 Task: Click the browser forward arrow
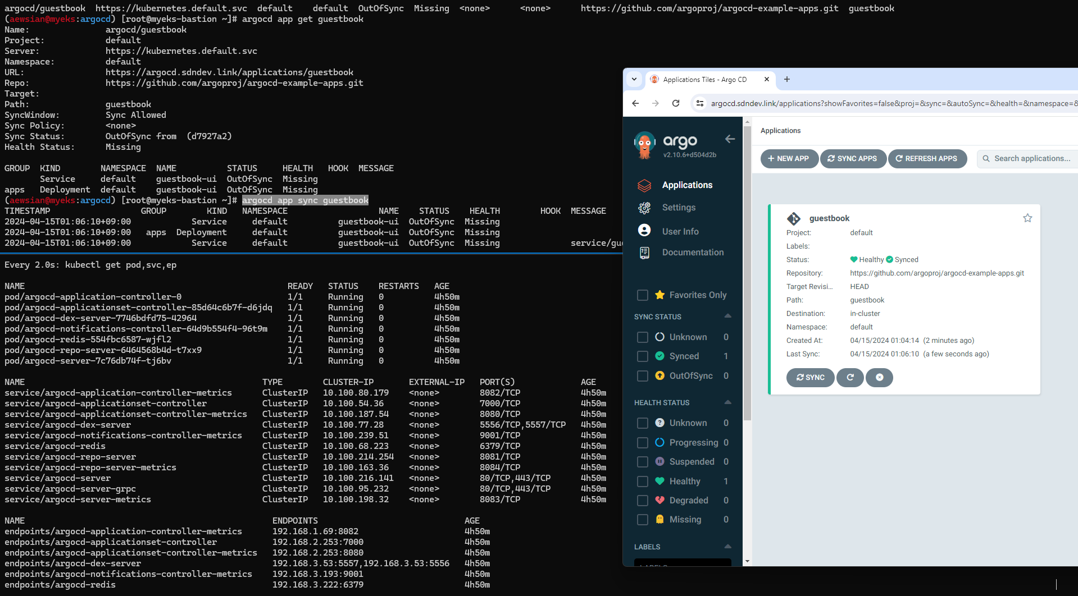coord(656,103)
